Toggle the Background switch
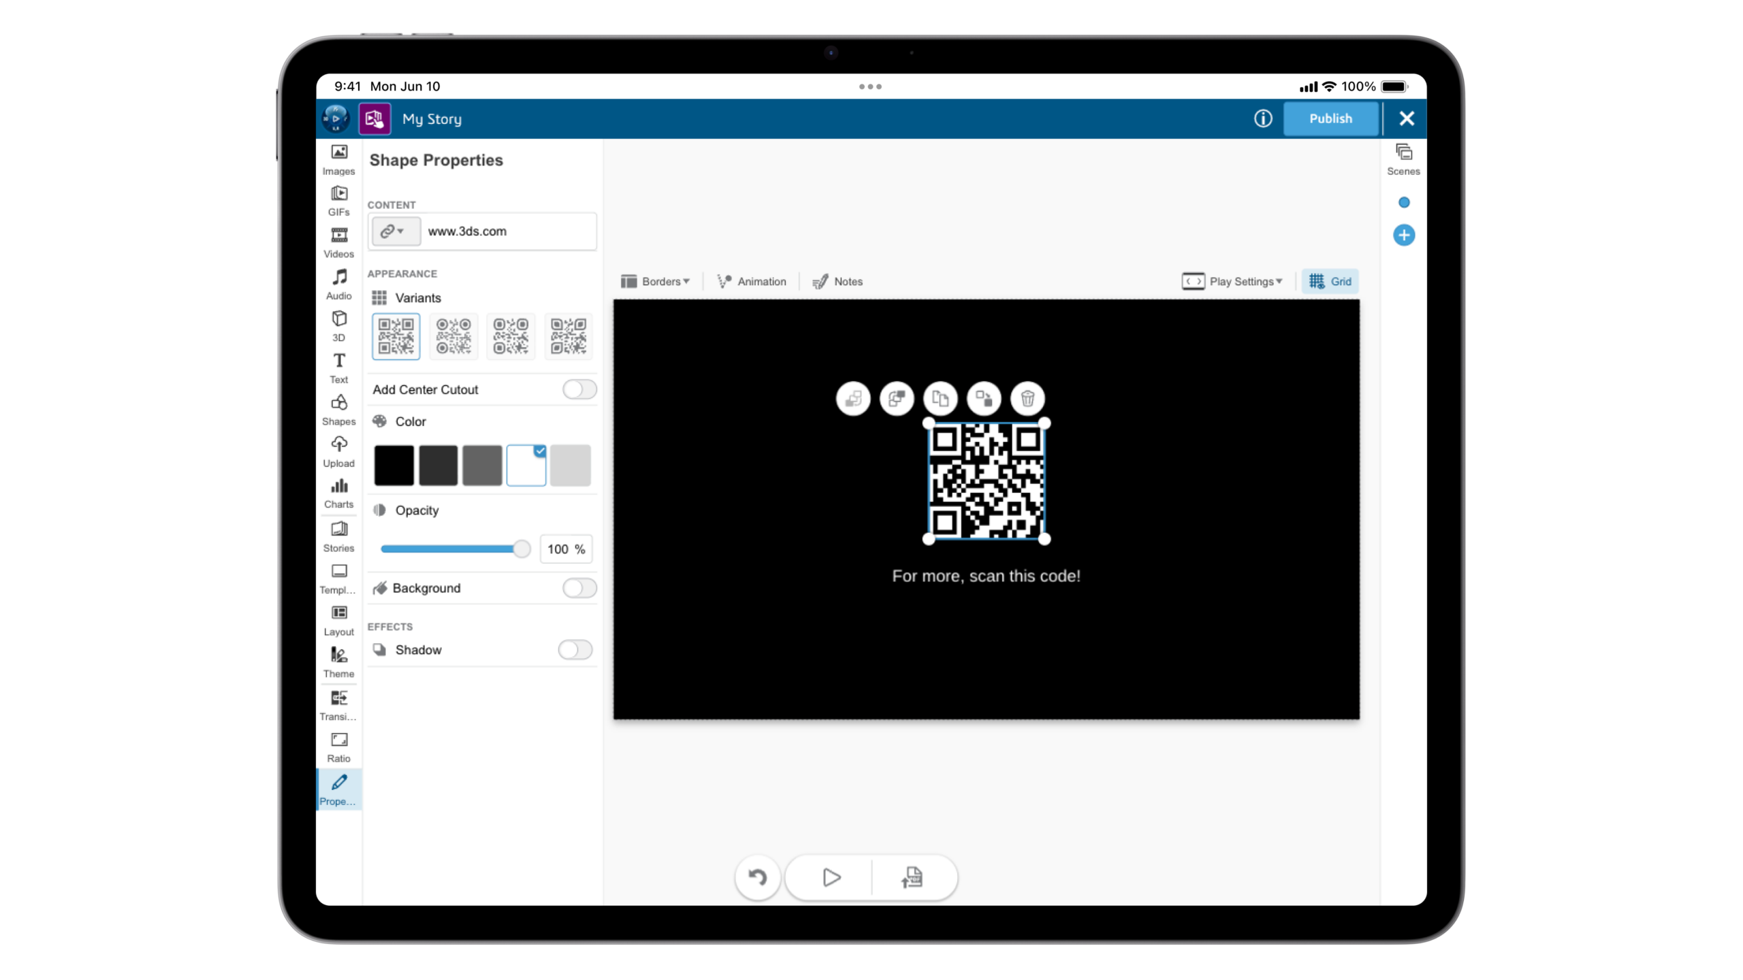This screenshot has height=980, width=1743. pyautogui.click(x=579, y=588)
